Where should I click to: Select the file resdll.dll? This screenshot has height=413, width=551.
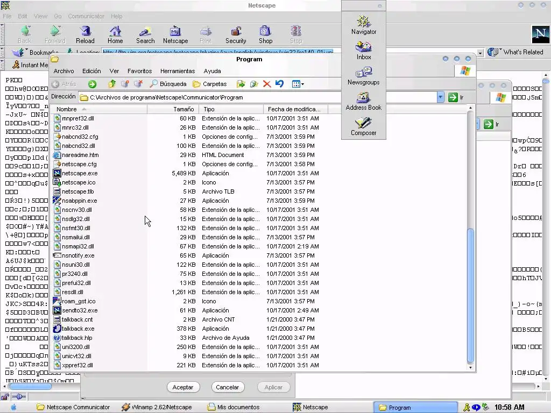pos(73,292)
